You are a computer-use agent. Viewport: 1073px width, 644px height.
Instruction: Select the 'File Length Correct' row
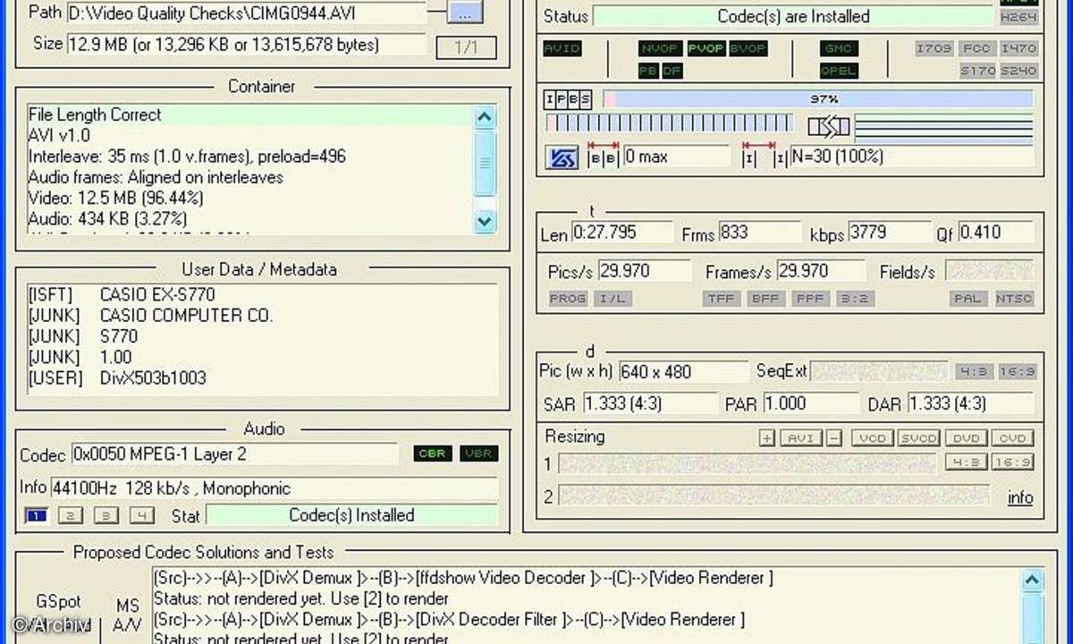tap(249, 114)
